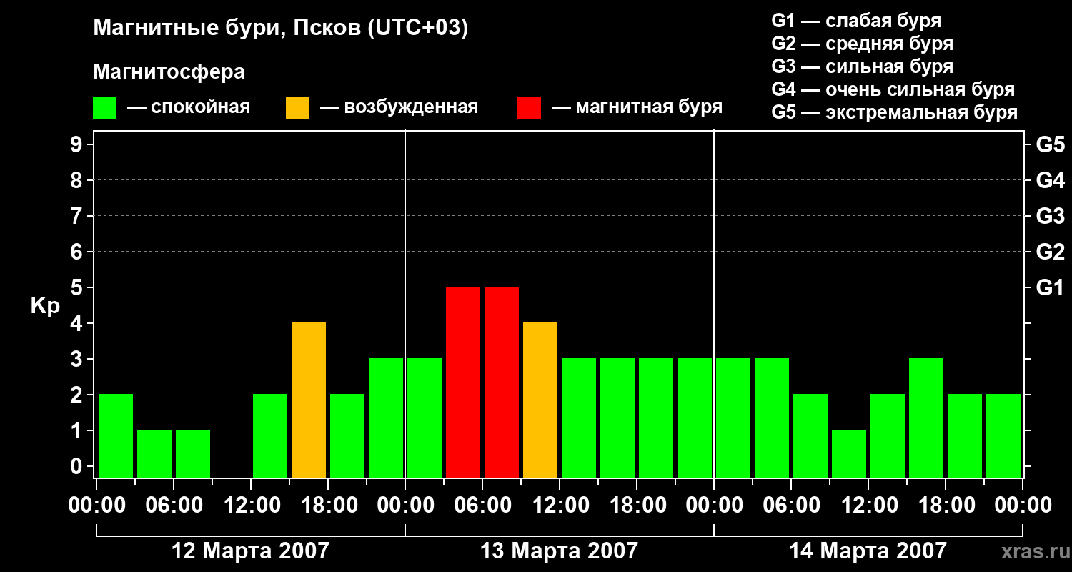Click the green "спокойная" legend swatch
The width and height of the screenshot is (1072, 572).
point(105,107)
